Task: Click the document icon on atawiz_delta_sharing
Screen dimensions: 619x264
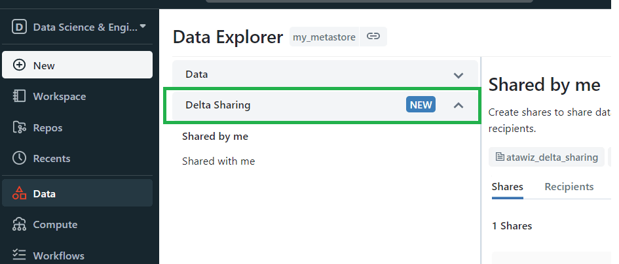Action: (x=500, y=157)
